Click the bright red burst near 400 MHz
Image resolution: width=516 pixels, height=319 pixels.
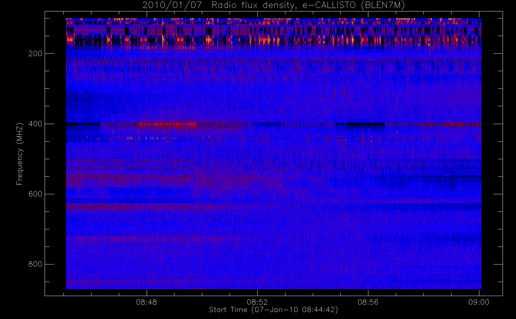167,125
